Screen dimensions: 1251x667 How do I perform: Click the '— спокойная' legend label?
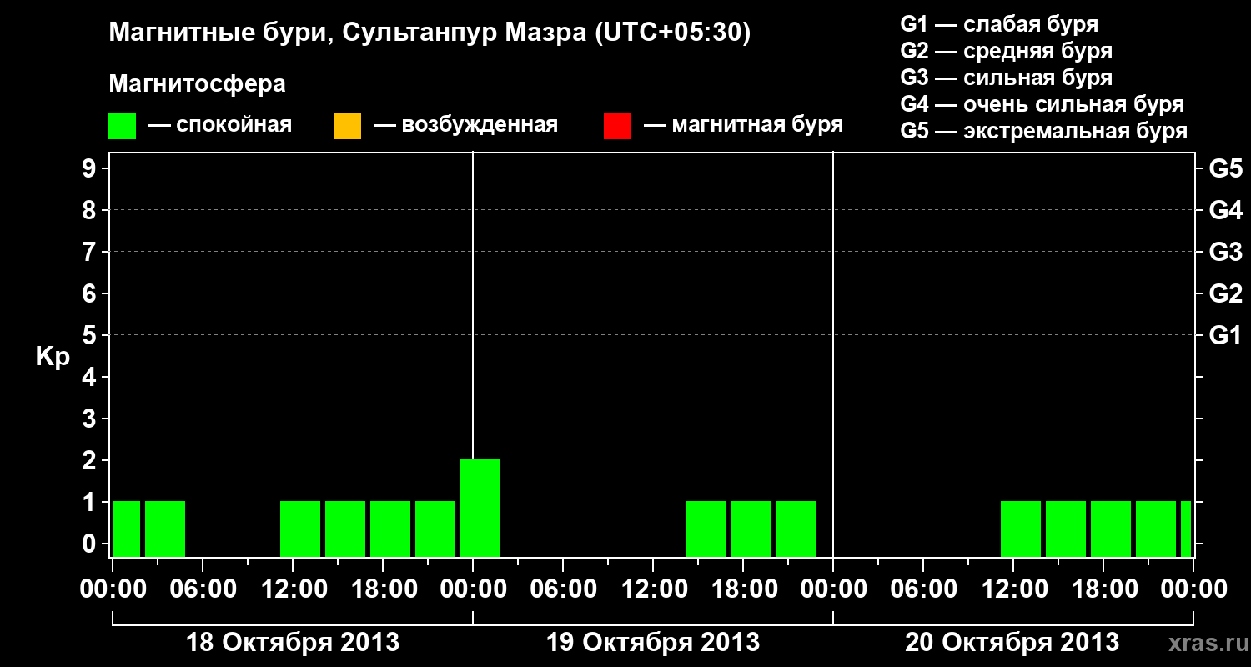[220, 125]
